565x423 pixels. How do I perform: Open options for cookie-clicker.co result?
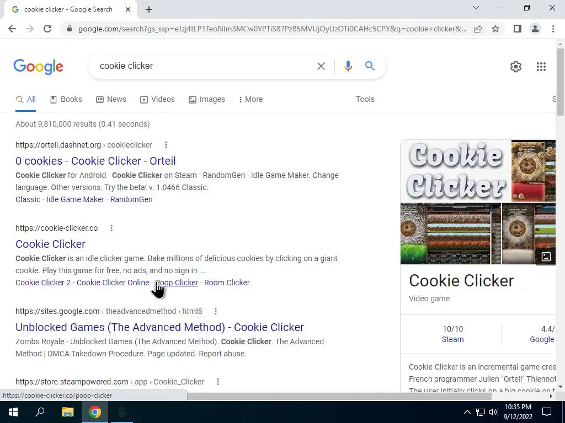coord(111,228)
